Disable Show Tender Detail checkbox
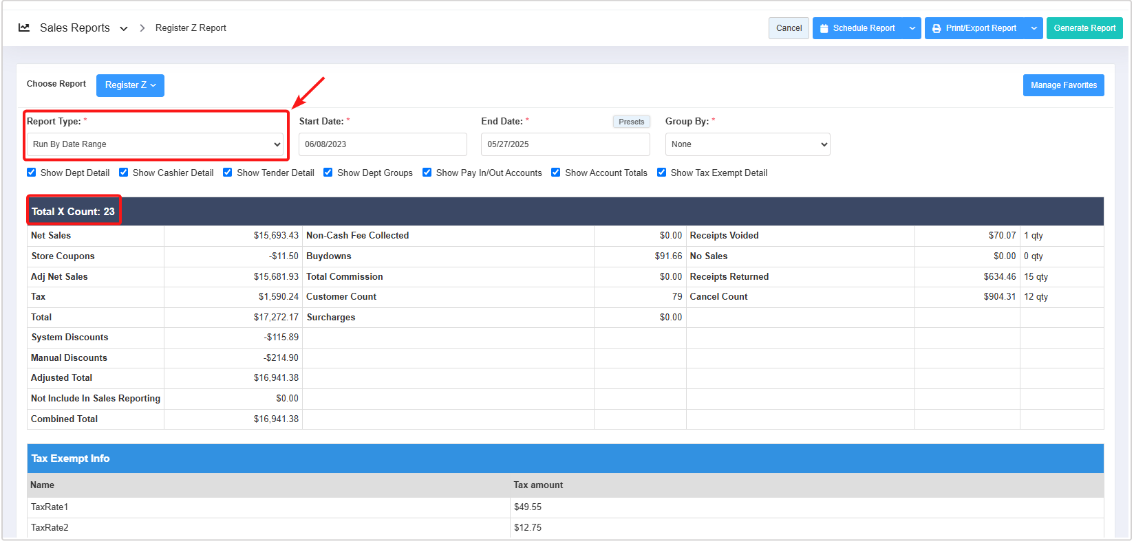The width and height of the screenshot is (1134, 541). click(228, 173)
